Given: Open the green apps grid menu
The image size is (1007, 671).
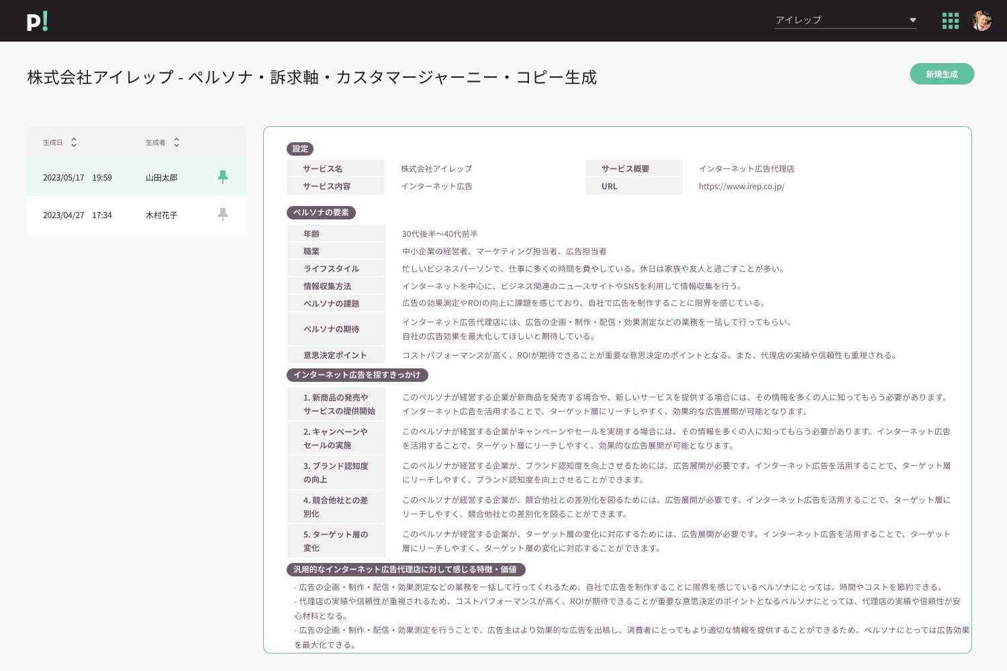Looking at the screenshot, I should (x=951, y=21).
